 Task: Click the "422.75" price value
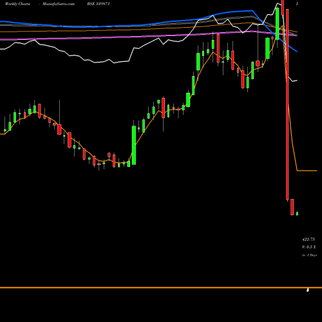308,239
